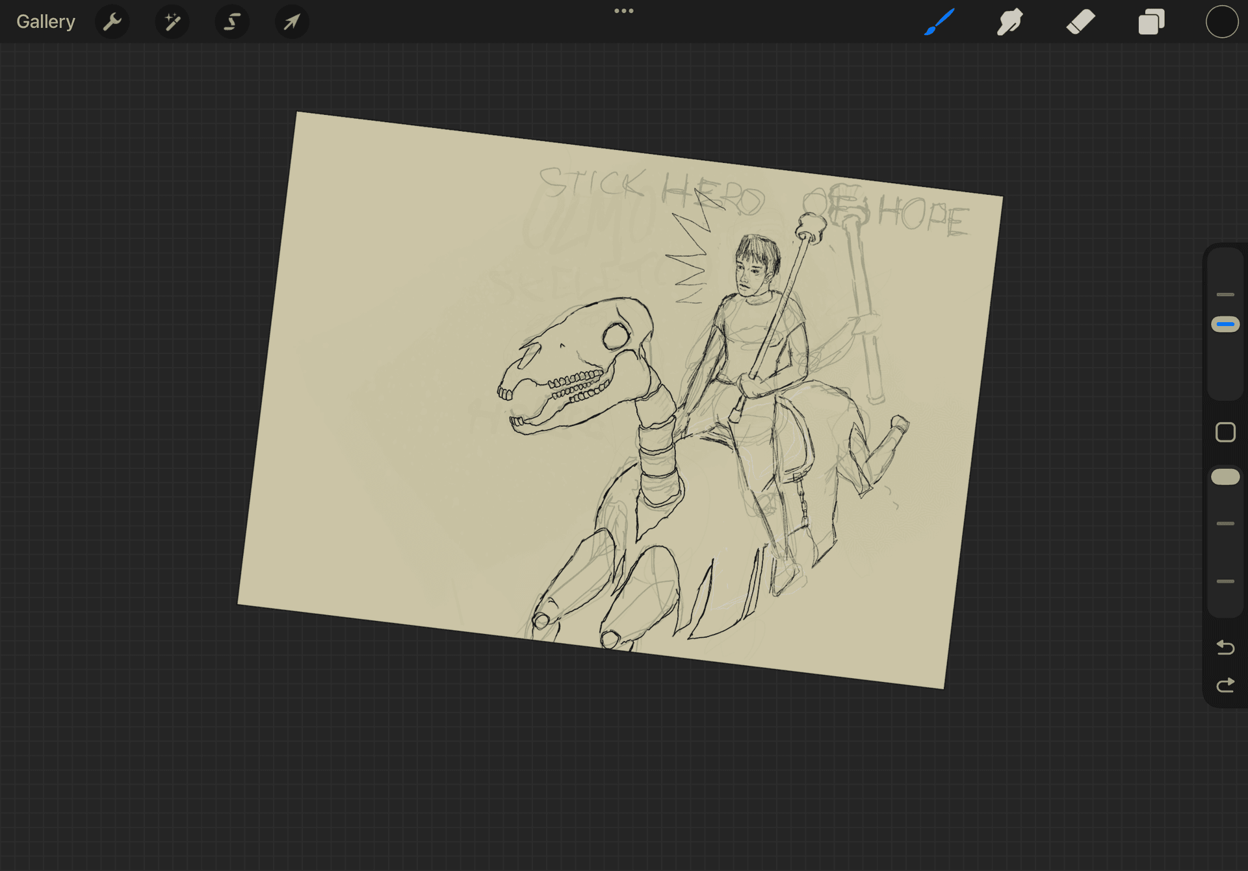
Task: Tap the square Modify button in sidebar
Action: (1225, 432)
